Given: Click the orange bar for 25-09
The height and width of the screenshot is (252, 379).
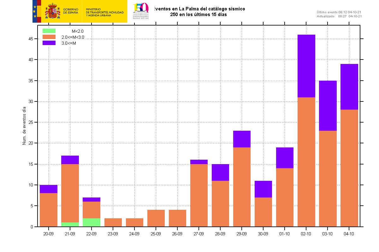Looking at the screenshot, I should pyautogui.click(x=156, y=218).
